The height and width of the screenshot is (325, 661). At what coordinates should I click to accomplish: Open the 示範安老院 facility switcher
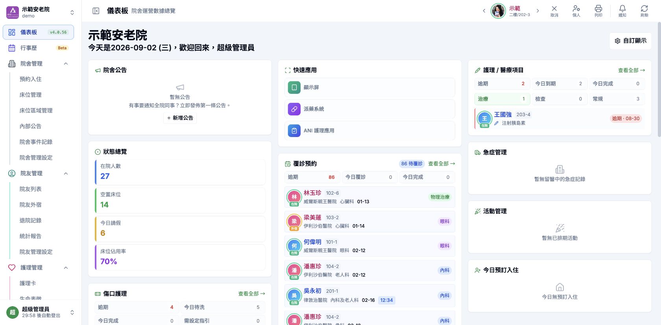pos(41,12)
